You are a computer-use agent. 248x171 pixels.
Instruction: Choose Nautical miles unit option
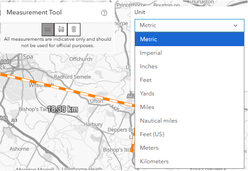[x=189, y=121]
